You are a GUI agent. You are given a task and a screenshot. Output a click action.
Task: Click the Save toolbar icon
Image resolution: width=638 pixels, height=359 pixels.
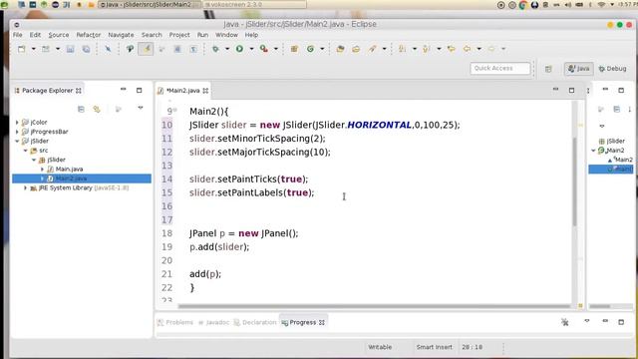[71, 49]
